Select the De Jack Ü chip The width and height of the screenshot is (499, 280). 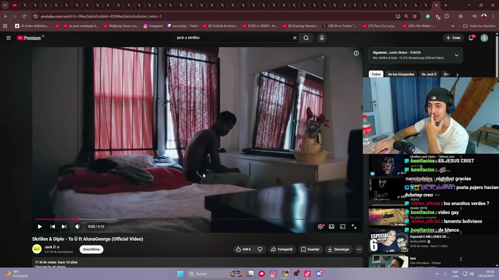coord(429,74)
